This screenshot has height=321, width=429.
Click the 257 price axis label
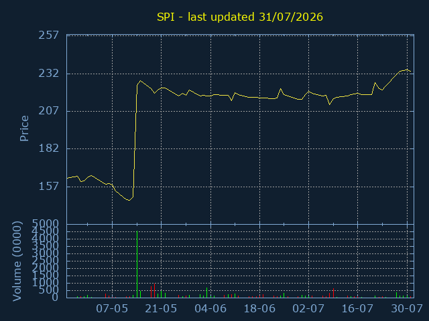49,35
